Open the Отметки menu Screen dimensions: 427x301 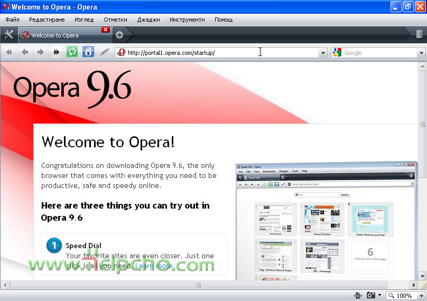tap(115, 20)
